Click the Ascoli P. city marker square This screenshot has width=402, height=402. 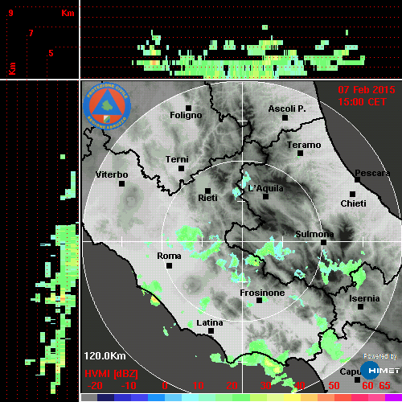coord(285,117)
